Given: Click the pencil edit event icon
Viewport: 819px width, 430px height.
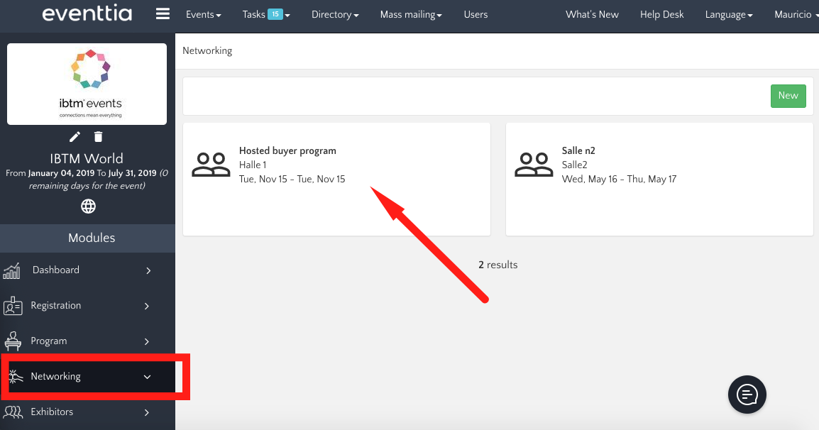Looking at the screenshot, I should [75, 137].
